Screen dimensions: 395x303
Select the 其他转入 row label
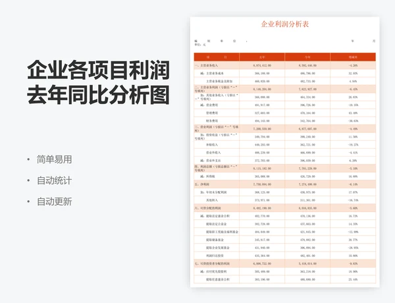pos(212,200)
